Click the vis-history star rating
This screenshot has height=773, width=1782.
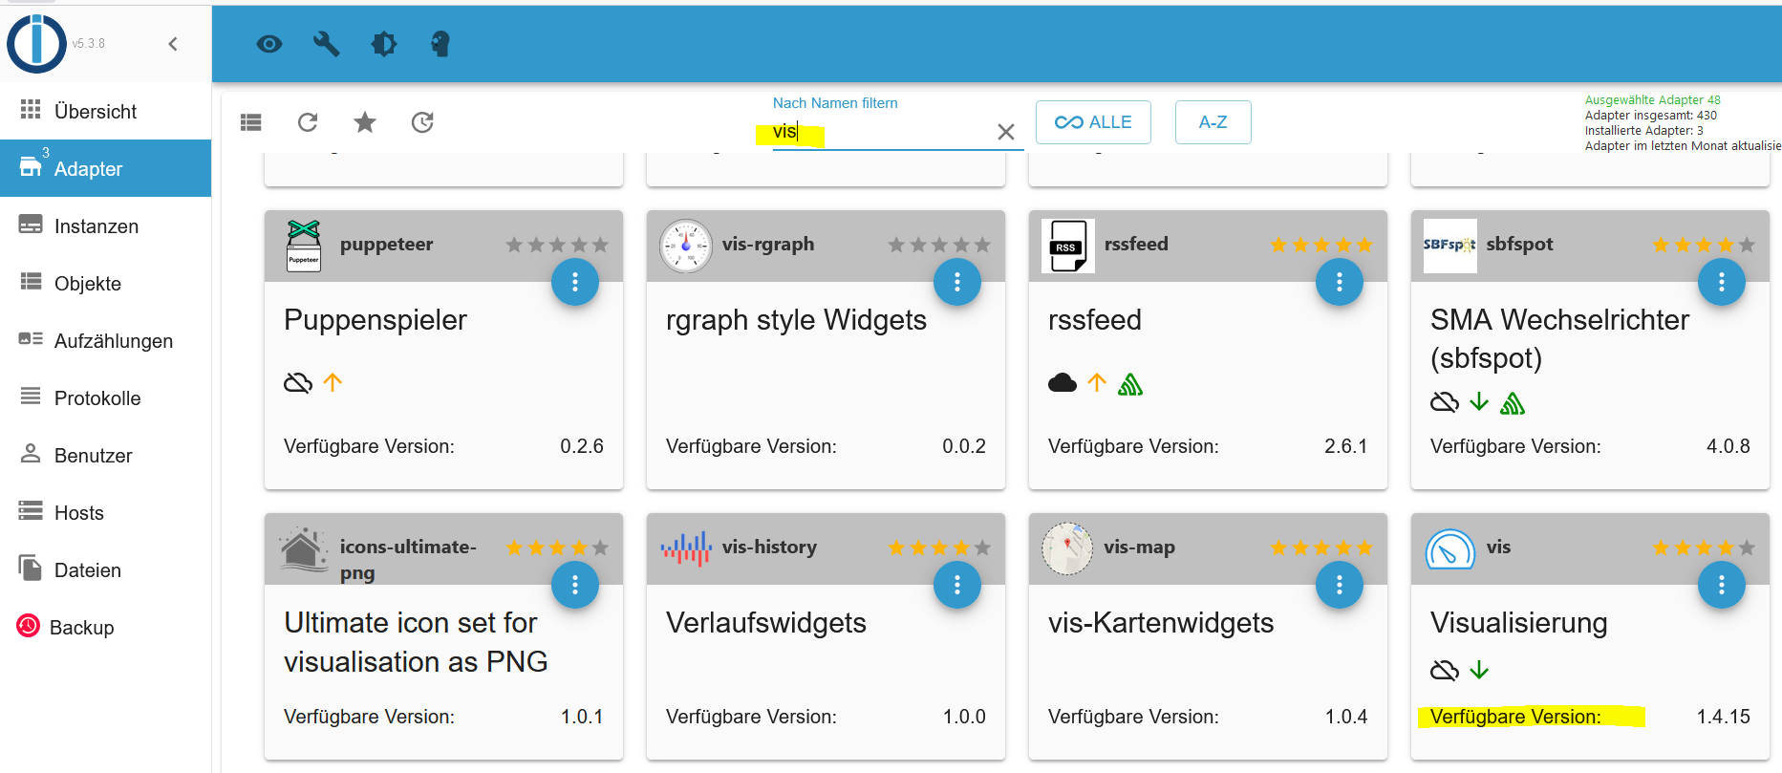coord(939,548)
